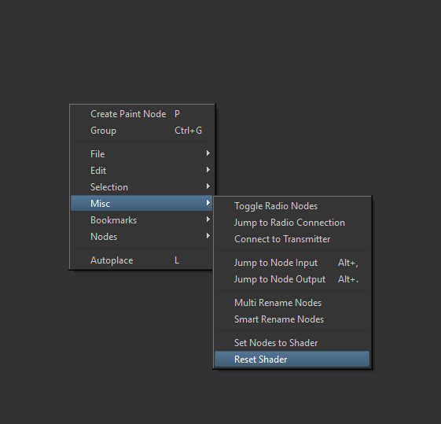Expand the Selection submenu
441x424 pixels.
141,186
